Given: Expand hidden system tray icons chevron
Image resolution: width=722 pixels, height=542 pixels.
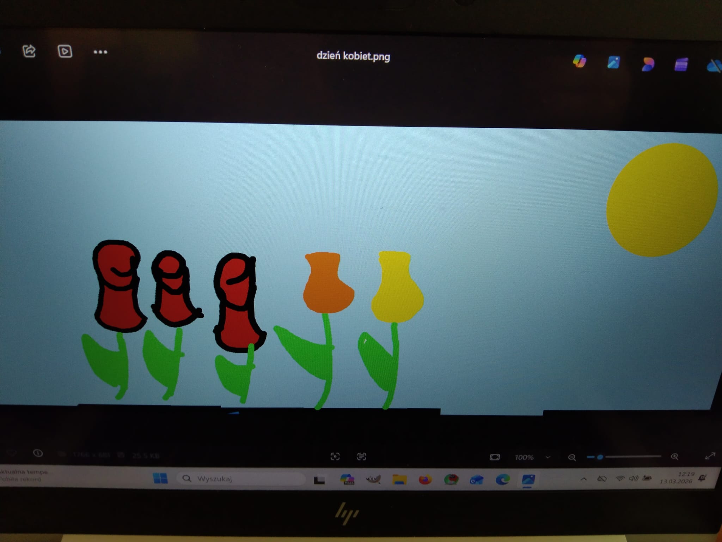Looking at the screenshot, I should click(x=583, y=479).
